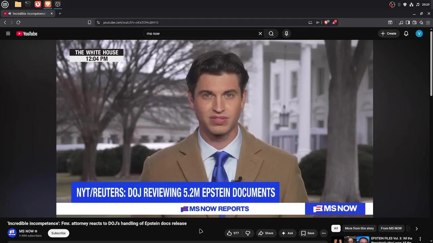This screenshot has height=243, width=433.
Task: Reload the current page
Action: [18, 22]
